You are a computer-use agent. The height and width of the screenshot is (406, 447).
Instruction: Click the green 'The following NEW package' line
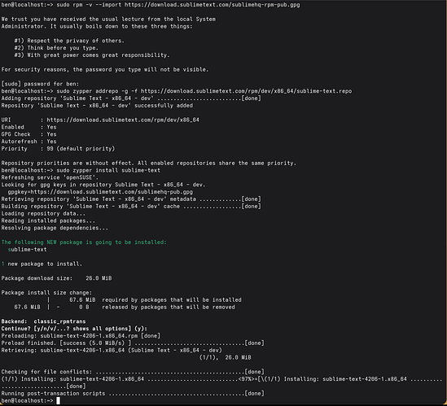[84, 242]
